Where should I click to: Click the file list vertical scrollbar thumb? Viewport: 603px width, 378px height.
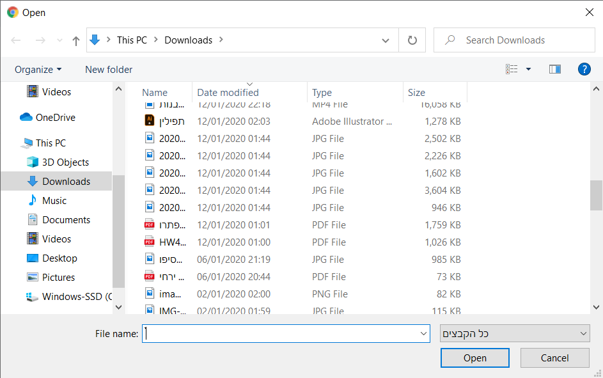pos(596,195)
